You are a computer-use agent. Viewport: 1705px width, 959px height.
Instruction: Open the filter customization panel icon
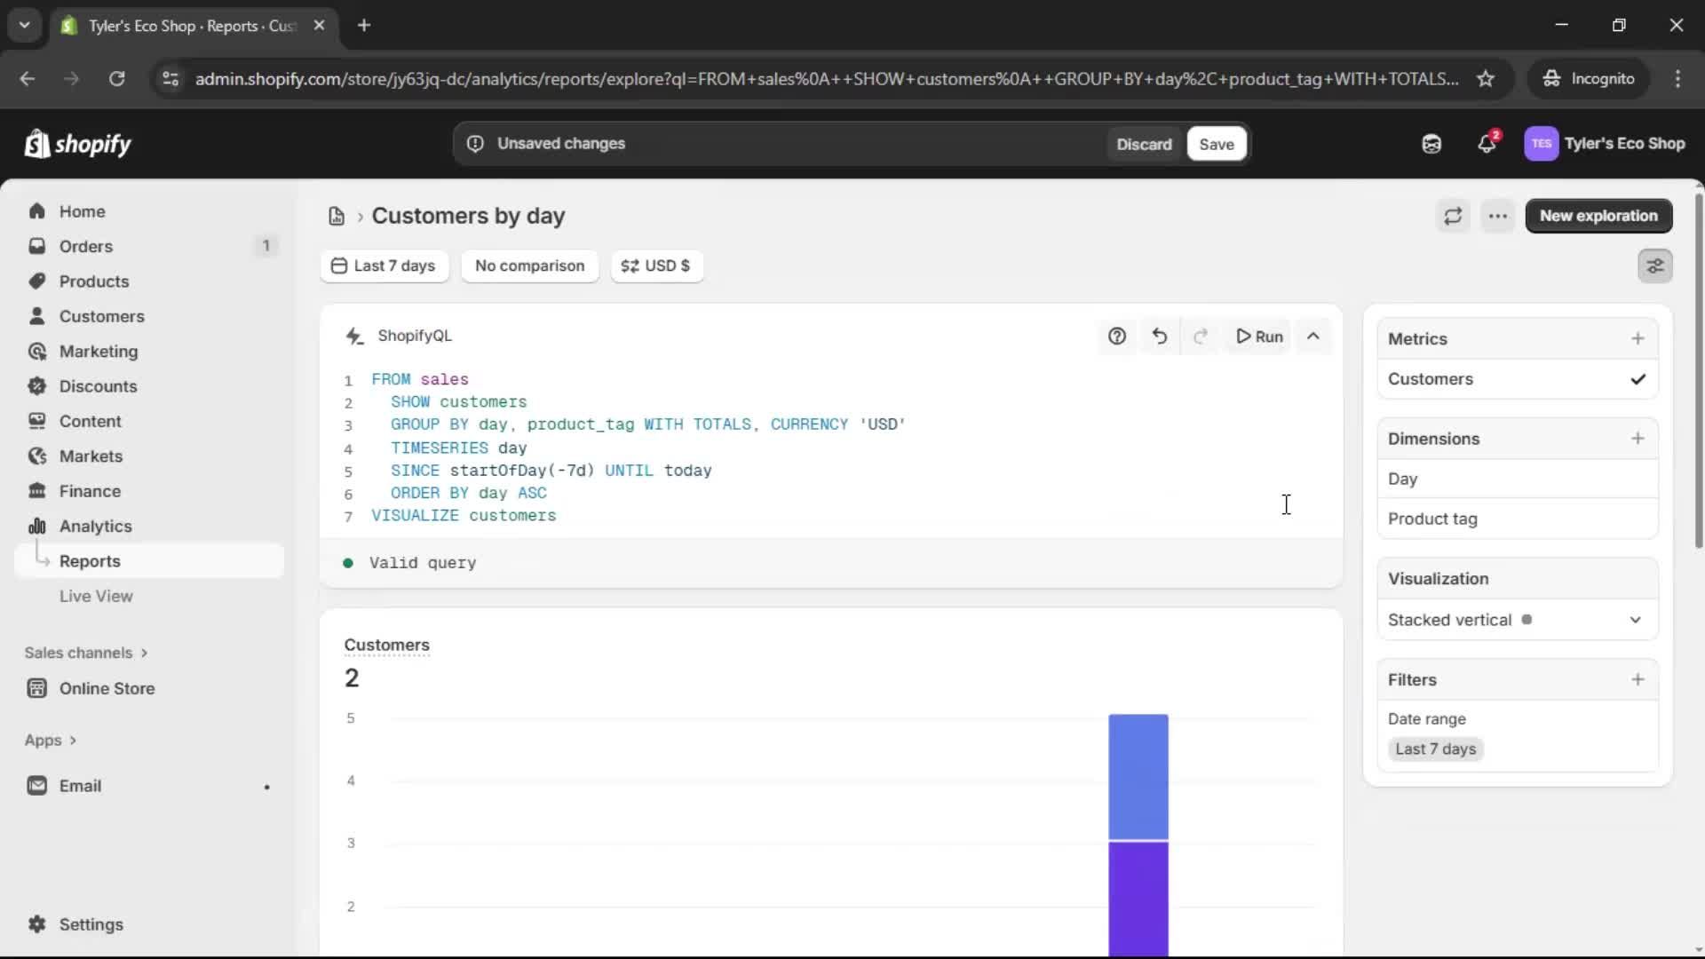point(1655,266)
